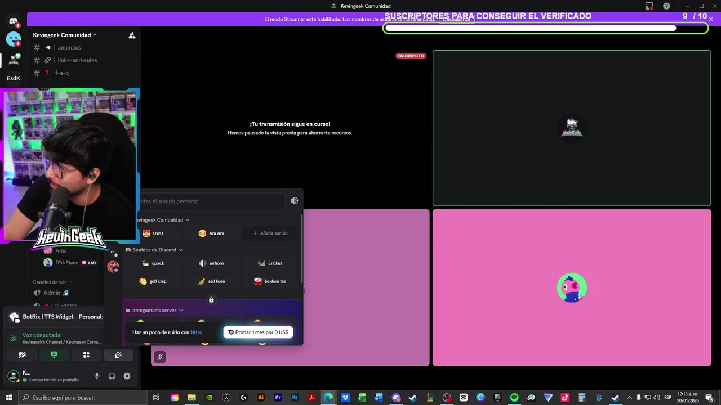The width and height of the screenshot is (721, 405).
Task: Open the EsdK server in sidebar
Action: coord(14,78)
